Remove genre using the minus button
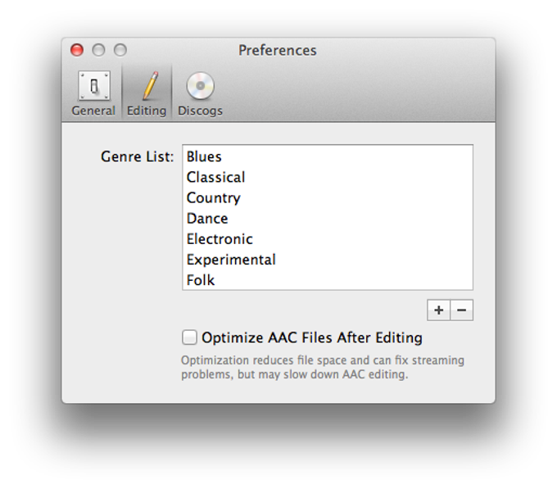Image resolution: width=557 pixels, height=489 pixels. (x=462, y=310)
